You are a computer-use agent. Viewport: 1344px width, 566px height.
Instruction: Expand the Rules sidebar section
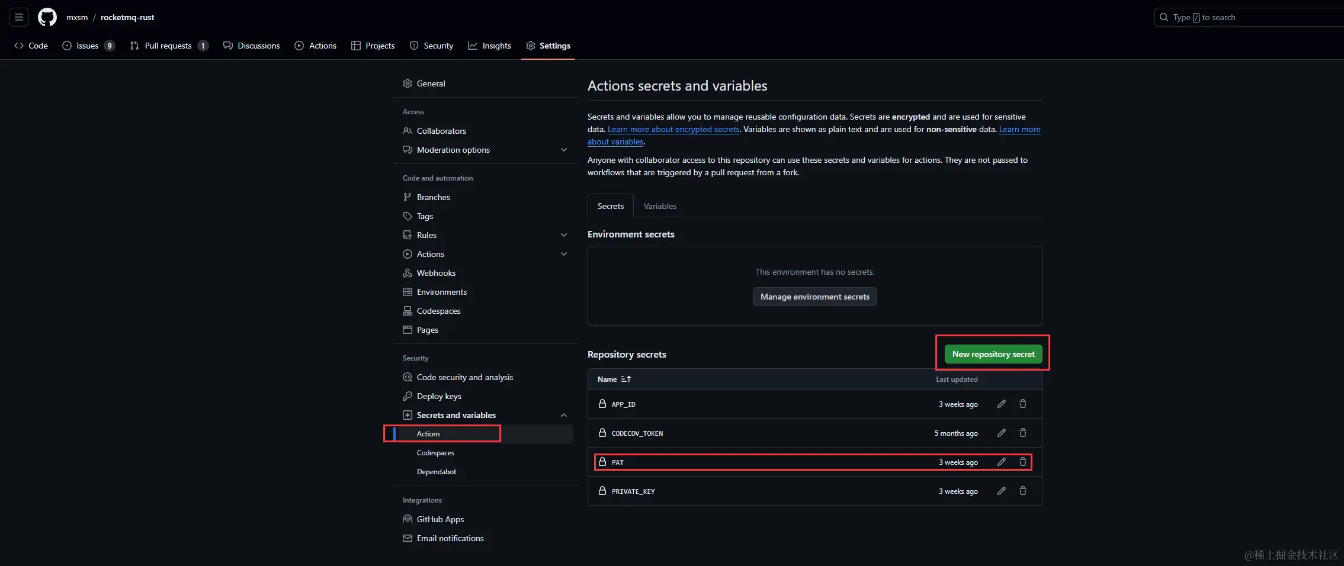(563, 235)
